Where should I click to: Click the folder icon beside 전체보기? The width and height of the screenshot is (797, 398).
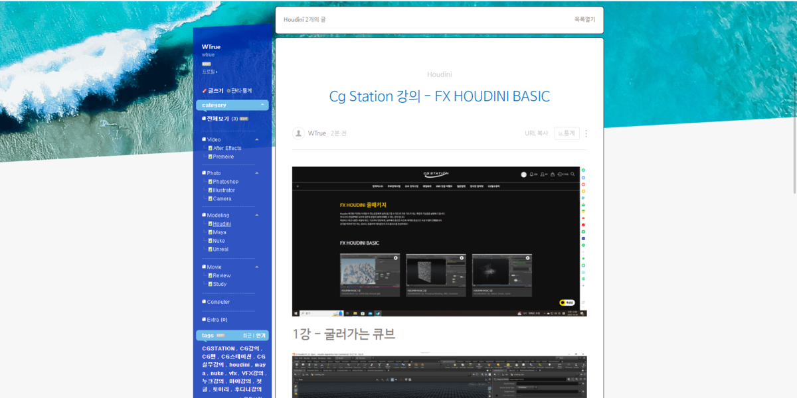[204, 118]
